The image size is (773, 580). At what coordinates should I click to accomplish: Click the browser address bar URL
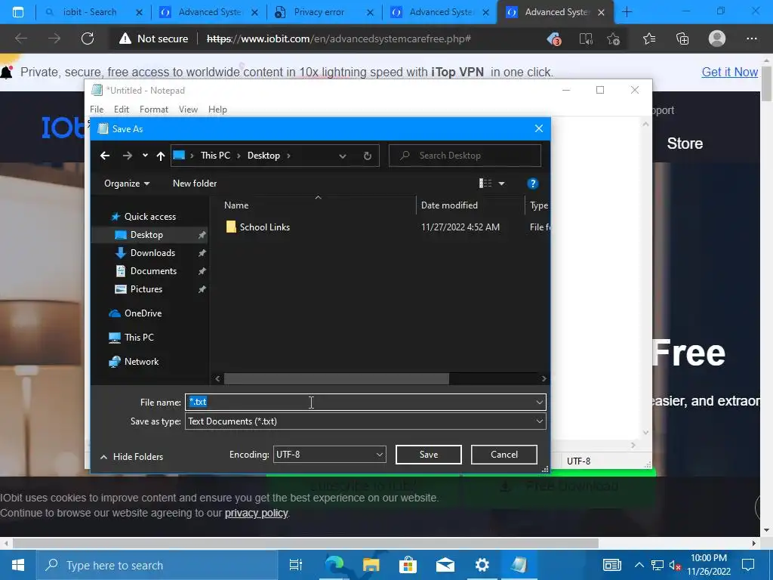click(x=339, y=39)
